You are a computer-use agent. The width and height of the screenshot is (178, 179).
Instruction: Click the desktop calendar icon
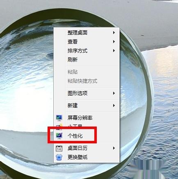[x=59, y=148]
